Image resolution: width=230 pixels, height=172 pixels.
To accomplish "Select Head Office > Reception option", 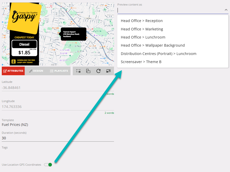I will (142, 21).
